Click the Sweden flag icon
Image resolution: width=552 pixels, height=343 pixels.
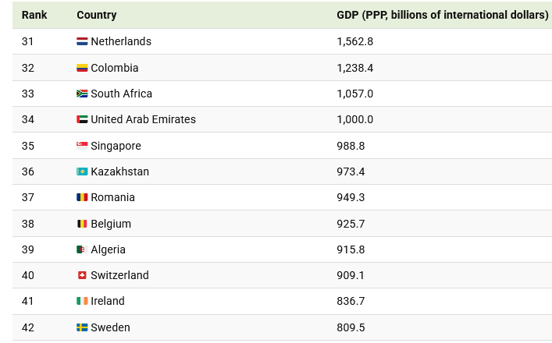[82, 327]
